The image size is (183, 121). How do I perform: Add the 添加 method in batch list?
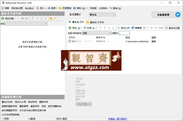(44, 106)
